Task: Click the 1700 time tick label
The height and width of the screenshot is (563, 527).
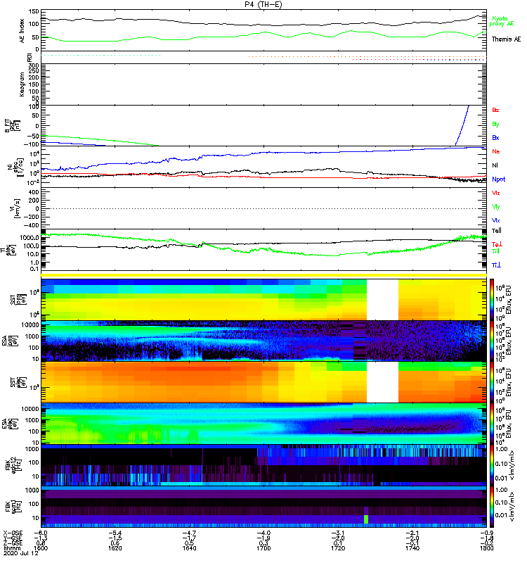Action: tap(263, 548)
